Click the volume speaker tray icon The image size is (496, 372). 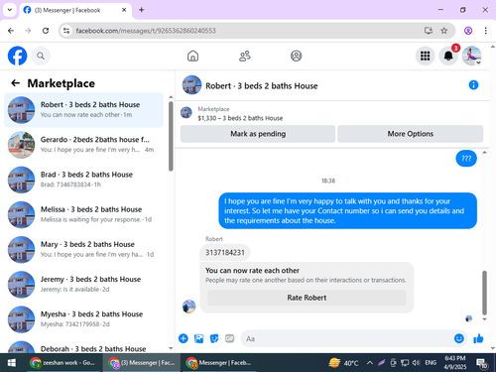click(416, 363)
